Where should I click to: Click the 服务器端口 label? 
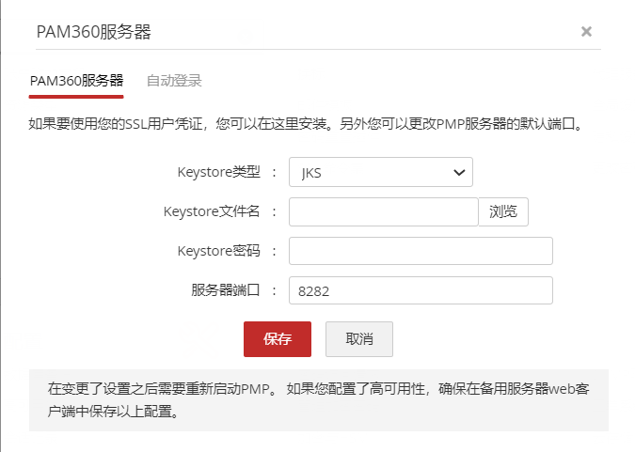[x=225, y=291]
